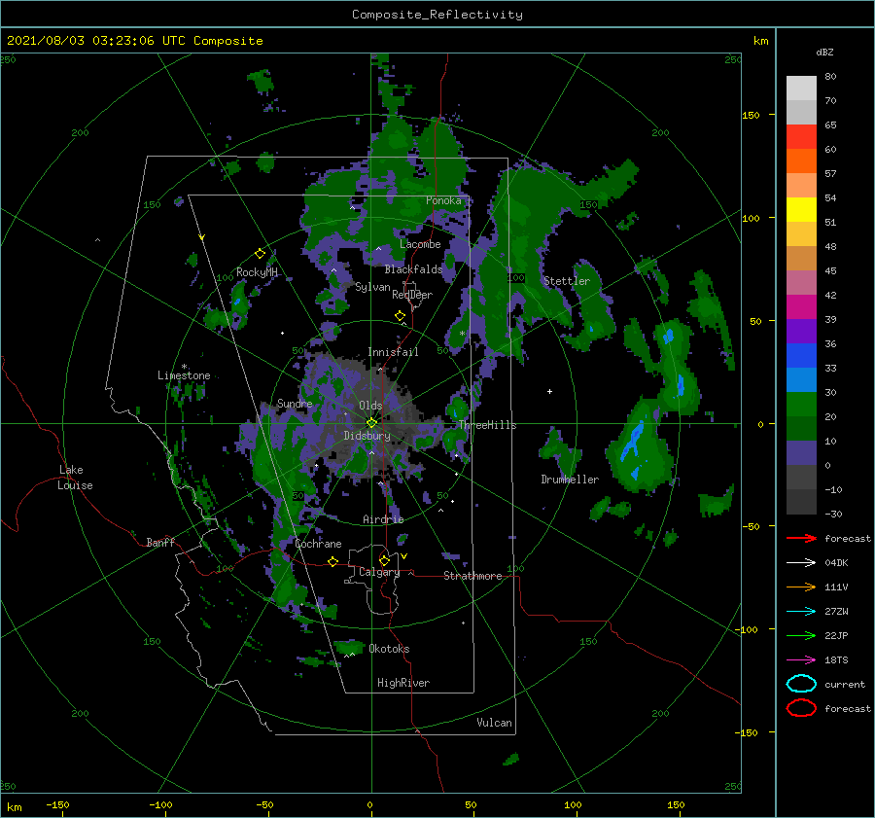Click the Limestone label on map

coord(184,375)
